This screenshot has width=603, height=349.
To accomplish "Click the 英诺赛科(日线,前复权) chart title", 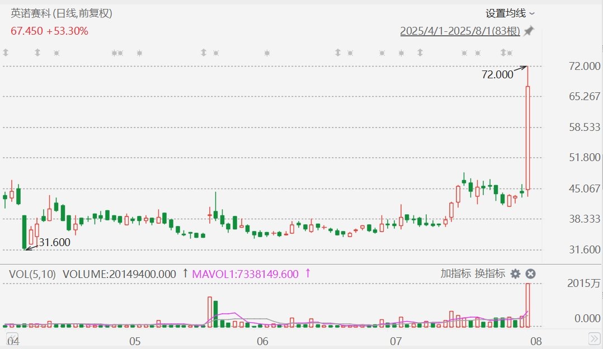I will [62, 13].
